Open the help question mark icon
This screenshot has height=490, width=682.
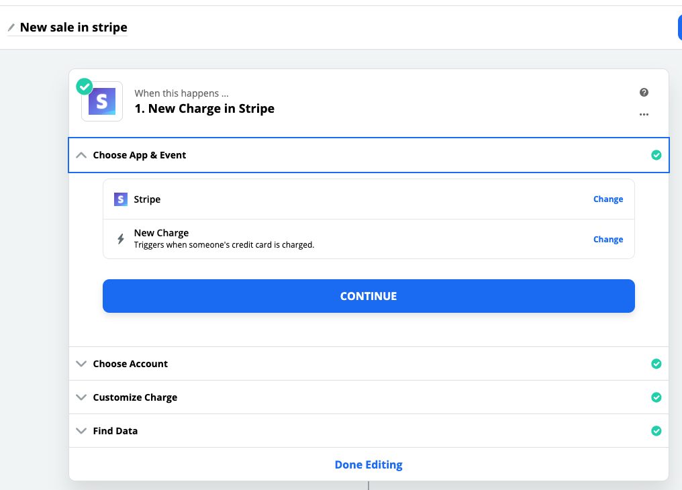644,93
